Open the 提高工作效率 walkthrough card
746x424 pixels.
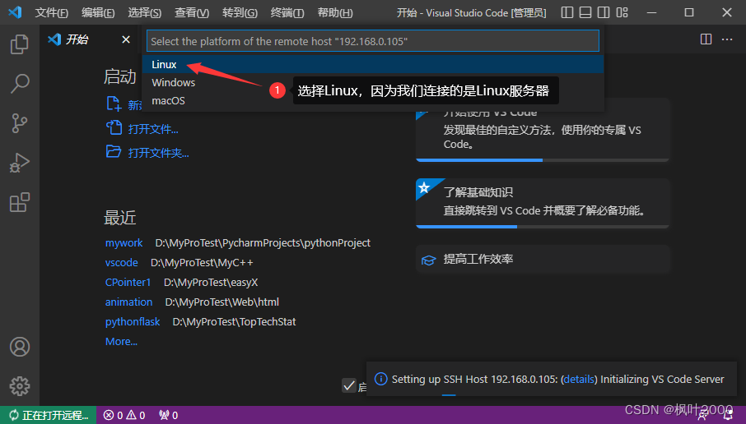543,259
